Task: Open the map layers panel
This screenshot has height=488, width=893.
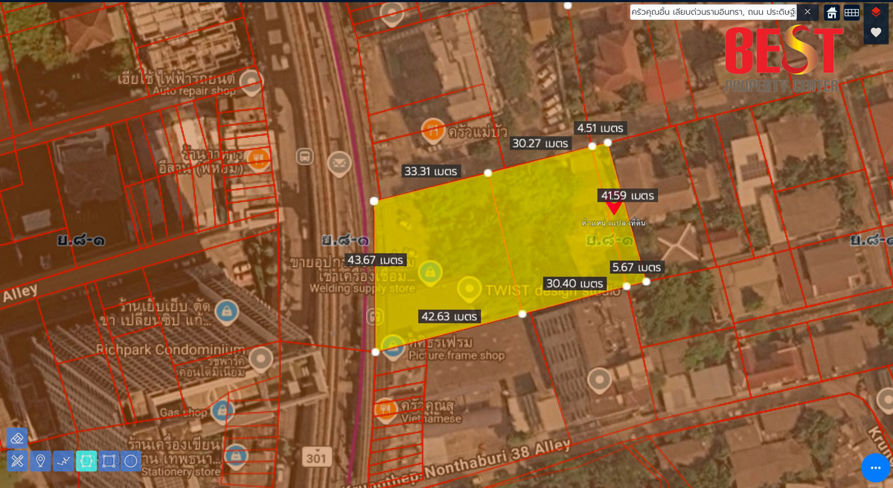Action: pos(876,12)
